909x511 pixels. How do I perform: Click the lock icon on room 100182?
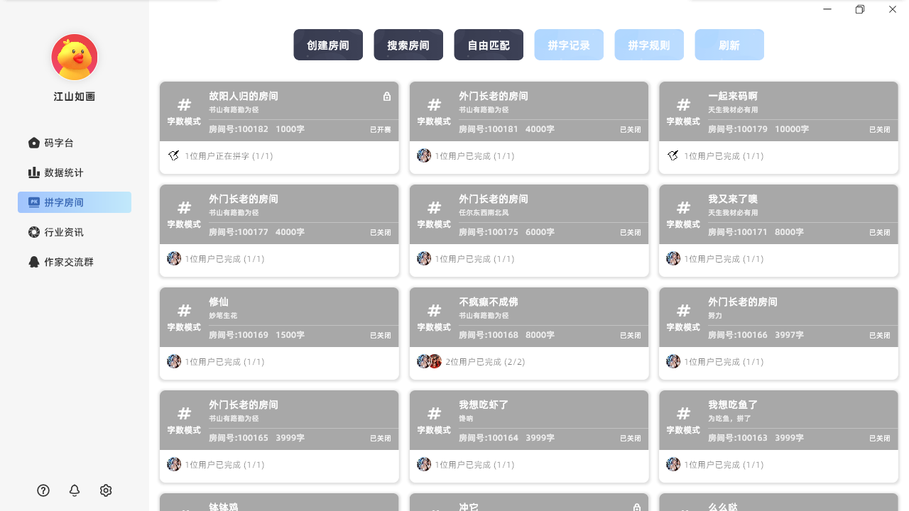[387, 97]
